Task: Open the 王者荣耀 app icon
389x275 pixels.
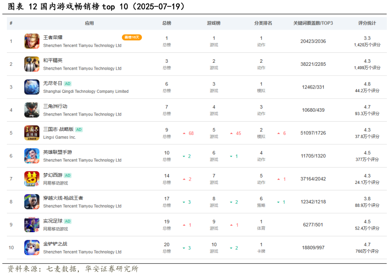Action: (x=32, y=41)
